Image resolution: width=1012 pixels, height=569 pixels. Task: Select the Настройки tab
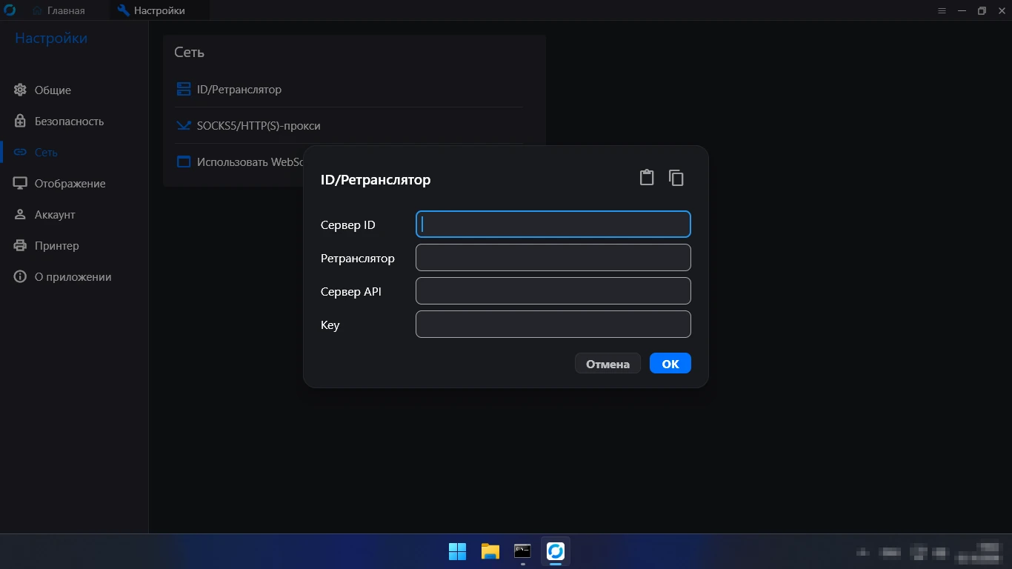point(159,10)
